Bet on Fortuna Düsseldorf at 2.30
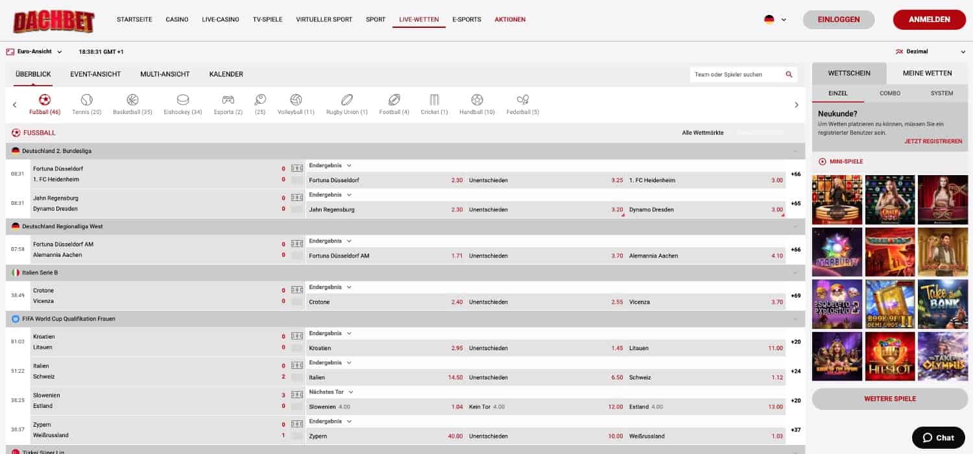 tap(386, 180)
